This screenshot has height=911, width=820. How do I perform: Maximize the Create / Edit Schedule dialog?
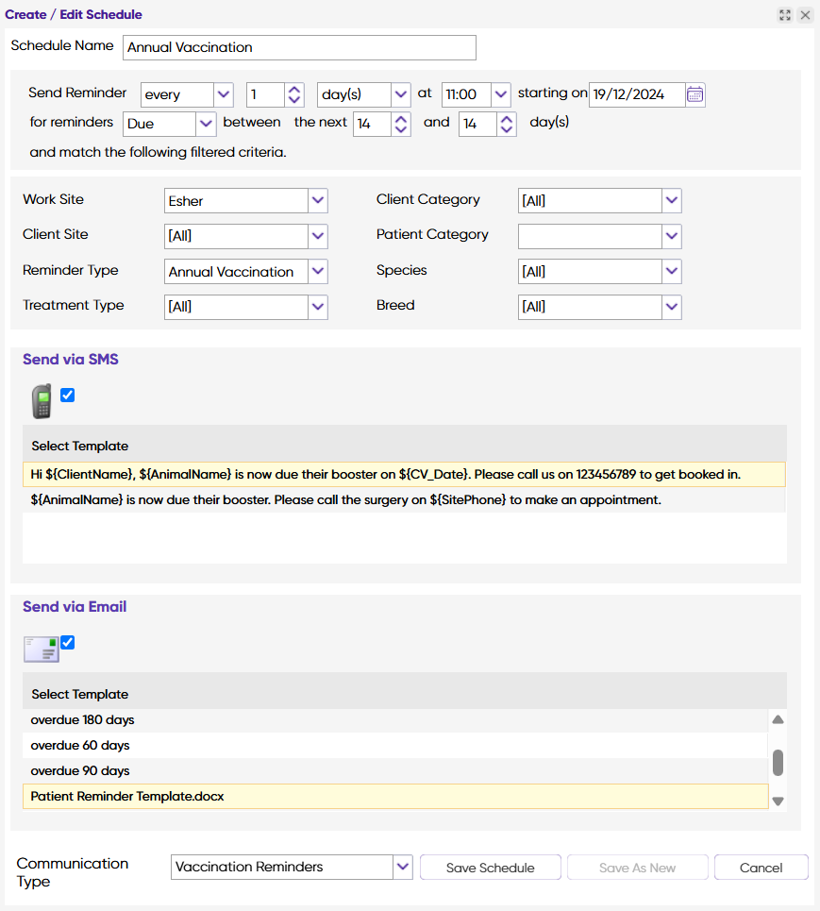coord(785,15)
